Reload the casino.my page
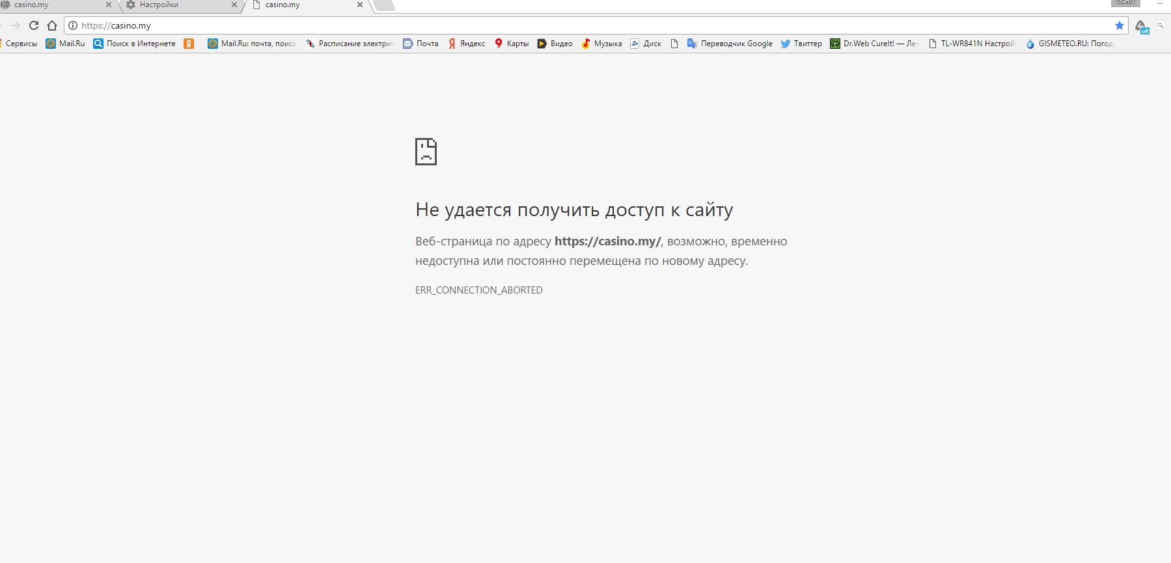 click(x=34, y=25)
